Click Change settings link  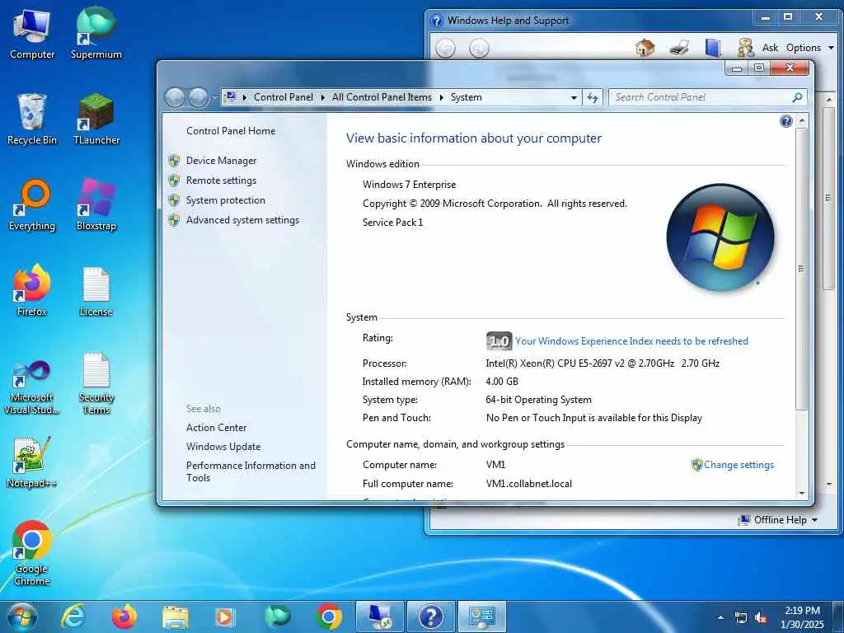(x=738, y=465)
